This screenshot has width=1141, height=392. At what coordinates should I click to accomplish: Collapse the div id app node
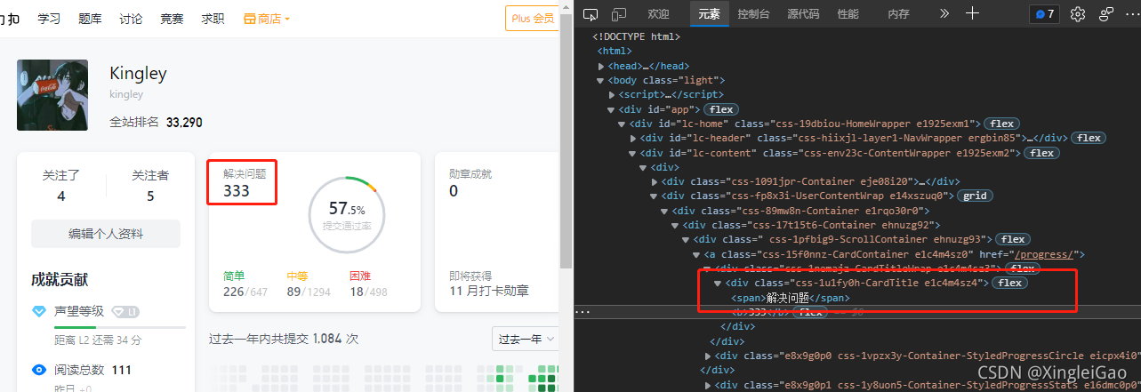612,109
